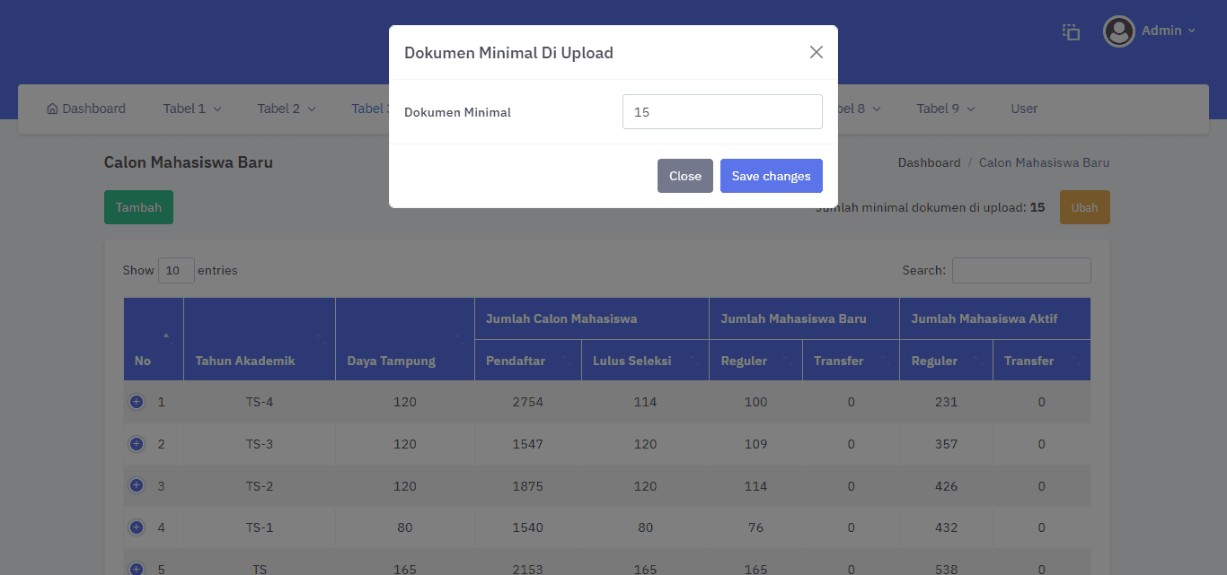Expand row 1 with plus icon

point(137,402)
